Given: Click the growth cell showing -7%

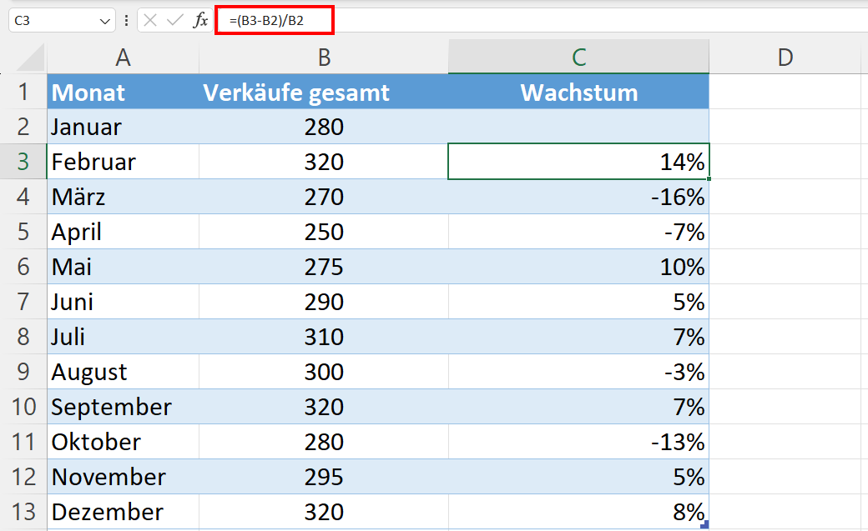Looking at the screenshot, I should click(x=578, y=232).
